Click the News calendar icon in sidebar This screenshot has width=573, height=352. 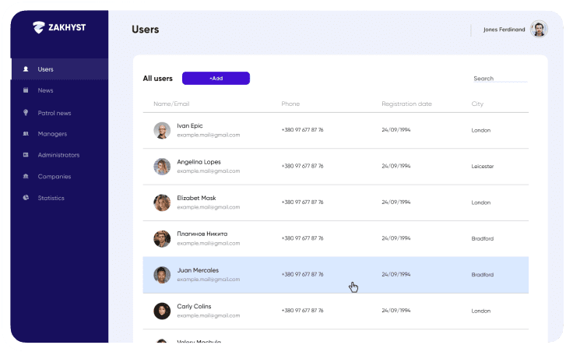26,90
